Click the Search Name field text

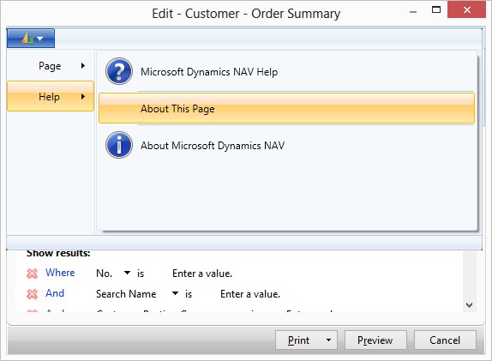tap(126, 294)
